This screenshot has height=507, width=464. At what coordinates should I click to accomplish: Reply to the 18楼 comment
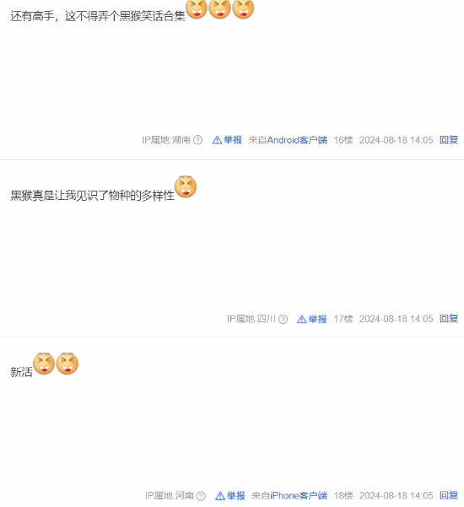pos(449,495)
